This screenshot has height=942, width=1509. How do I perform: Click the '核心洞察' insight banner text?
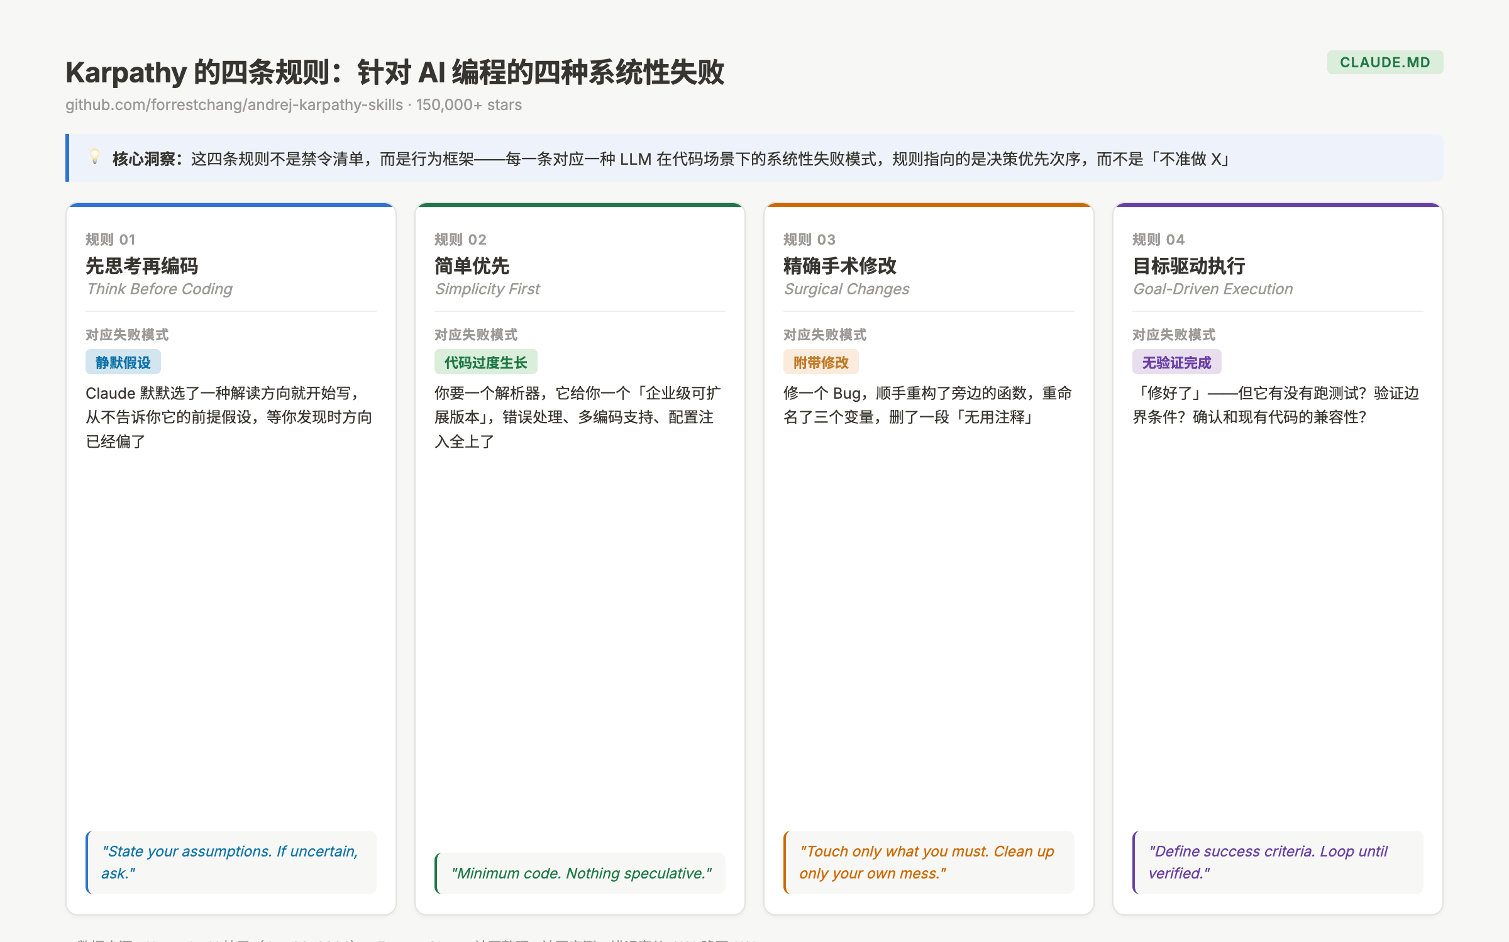point(670,158)
